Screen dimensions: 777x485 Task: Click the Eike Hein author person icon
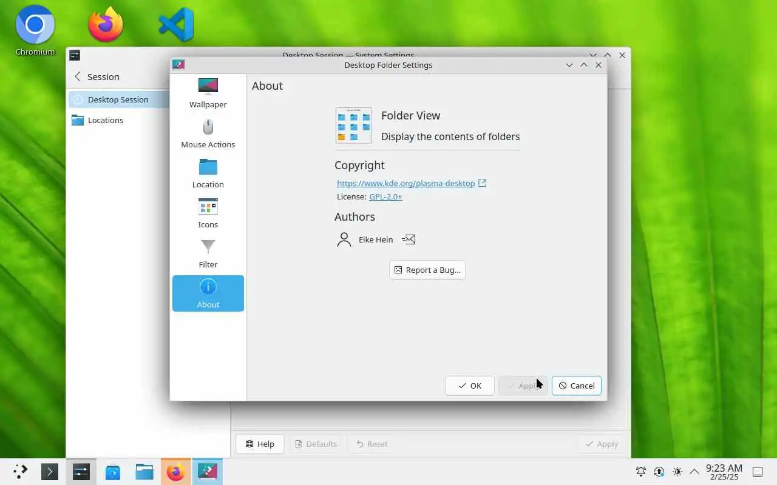(x=344, y=239)
